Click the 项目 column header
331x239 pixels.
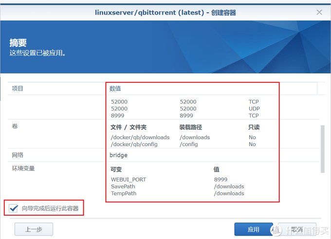pyautogui.click(x=18, y=89)
